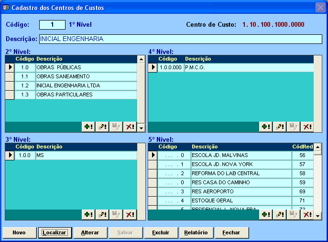Click the Novo button
The image size is (328, 242).
tap(19, 232)
